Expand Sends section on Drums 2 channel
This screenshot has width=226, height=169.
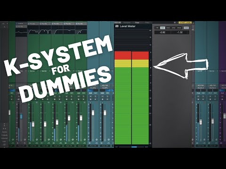click(x=201, y=71)
